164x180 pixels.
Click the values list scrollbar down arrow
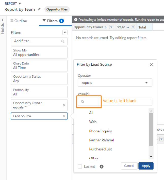click(x=151, y=157)
